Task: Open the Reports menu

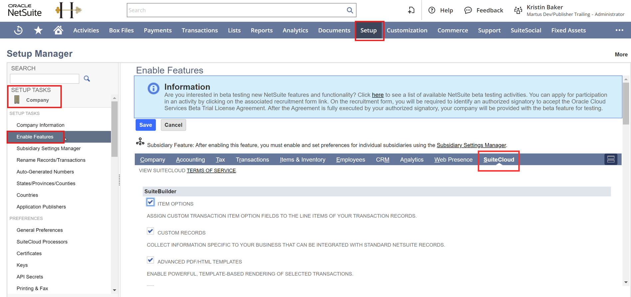Action: click(262, 30)
